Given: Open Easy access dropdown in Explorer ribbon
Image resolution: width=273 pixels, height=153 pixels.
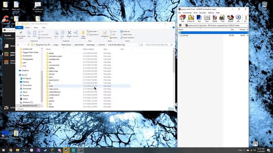Looking at the screenshot, I should coord(93,34).
